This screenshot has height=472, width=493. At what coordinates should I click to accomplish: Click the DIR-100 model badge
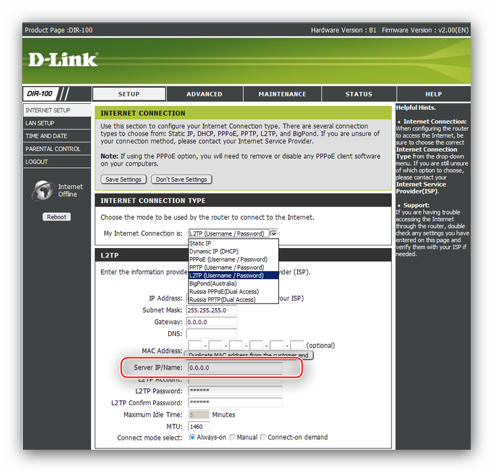coord(41,94)
